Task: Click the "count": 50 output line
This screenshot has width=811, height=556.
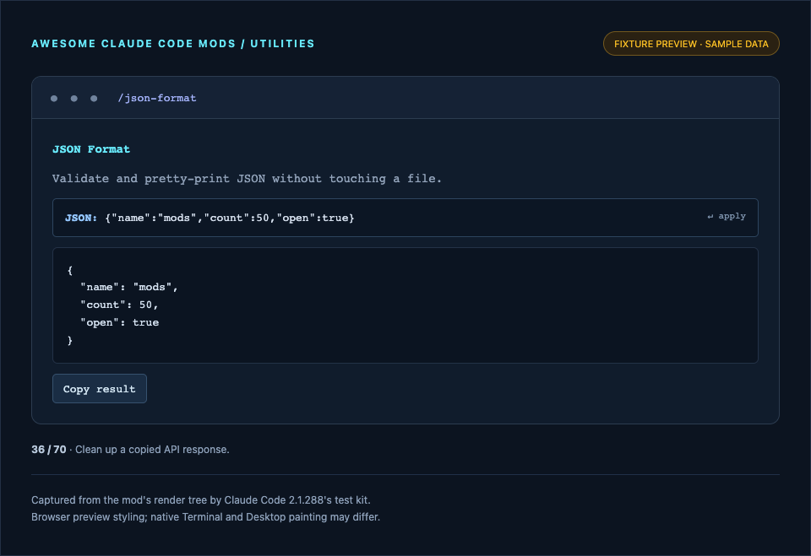Action: point(119,305)
